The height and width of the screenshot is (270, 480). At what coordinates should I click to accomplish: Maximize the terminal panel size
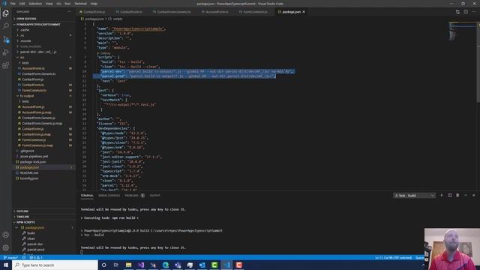tap(466, 195)
